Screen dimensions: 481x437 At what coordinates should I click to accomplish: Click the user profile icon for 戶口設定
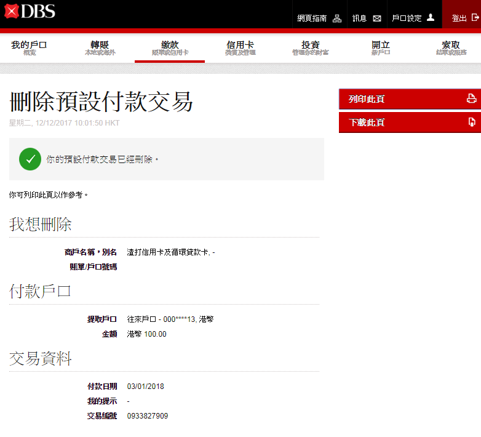point(431,18)
